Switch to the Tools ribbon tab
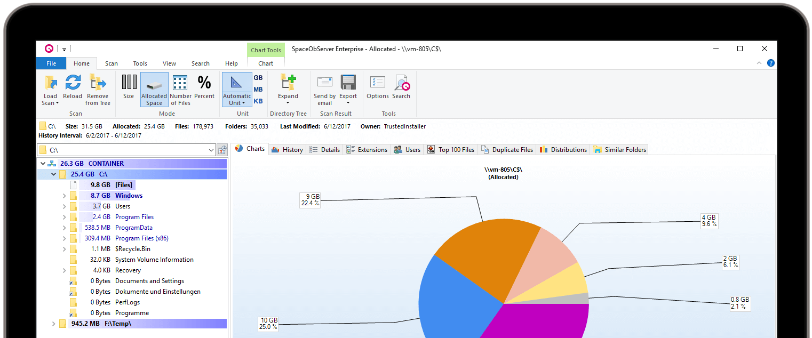The width and height of the screenshot is (812, 338). [x=140, y=63]
